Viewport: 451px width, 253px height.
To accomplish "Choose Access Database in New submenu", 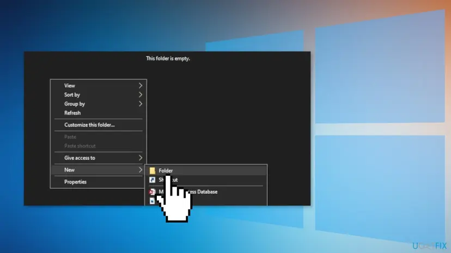I will pos(206,192).
